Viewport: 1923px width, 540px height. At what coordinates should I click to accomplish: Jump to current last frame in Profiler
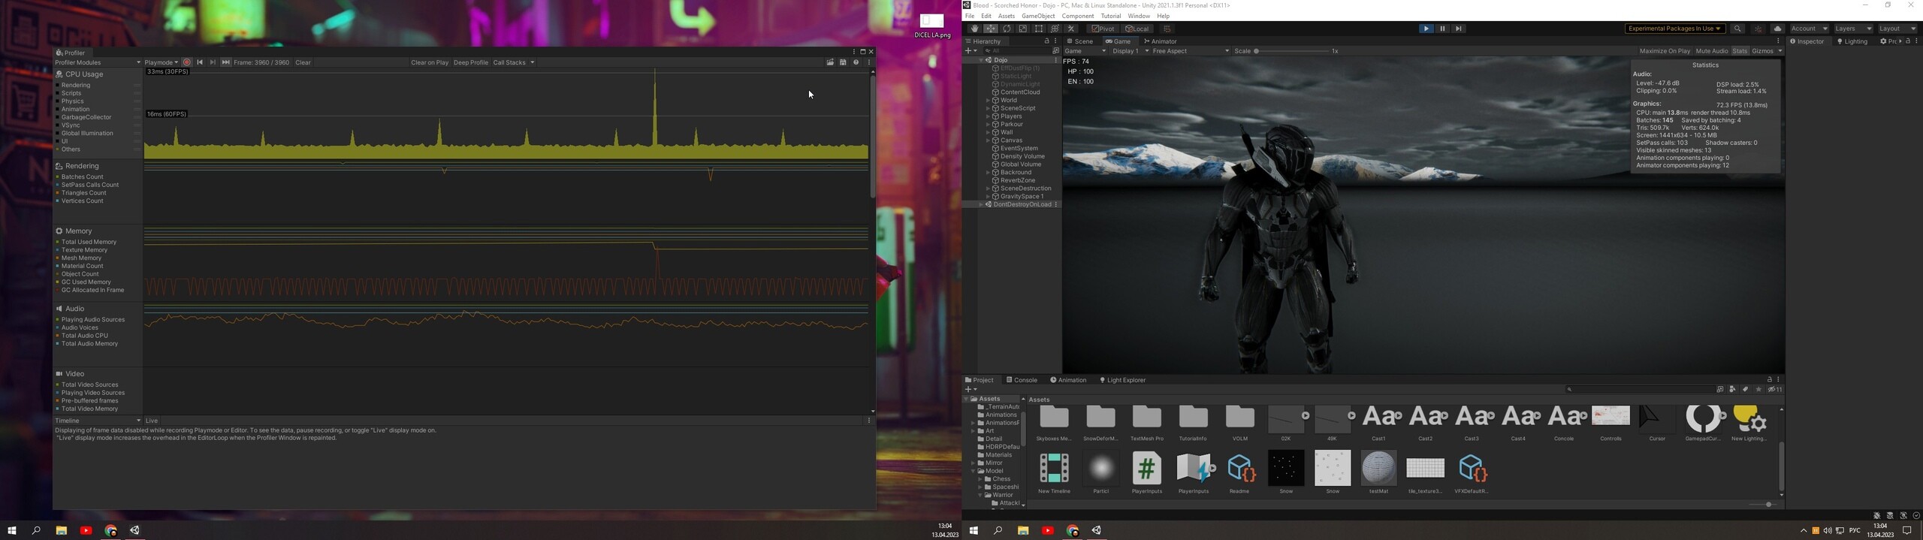tap(225, 62)
